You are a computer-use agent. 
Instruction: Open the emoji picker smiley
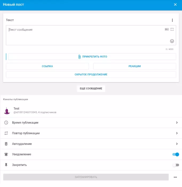(172, 41)
